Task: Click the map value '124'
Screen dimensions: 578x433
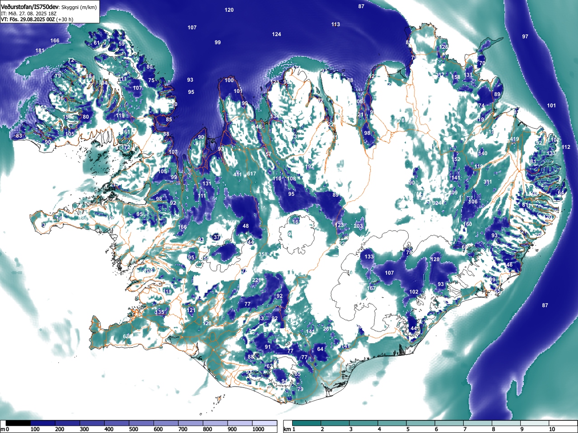Action: [x=276, y=34]
